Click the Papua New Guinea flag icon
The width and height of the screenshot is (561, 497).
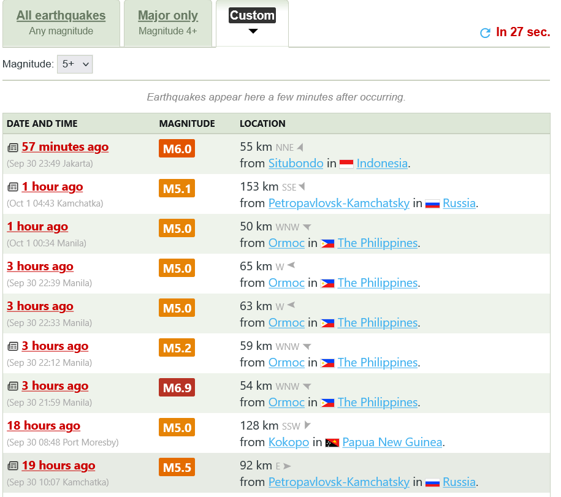[332, 442]
